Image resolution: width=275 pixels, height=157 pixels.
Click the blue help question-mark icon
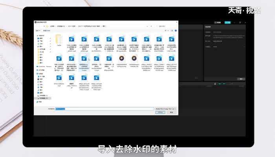(x=176, y=31)
